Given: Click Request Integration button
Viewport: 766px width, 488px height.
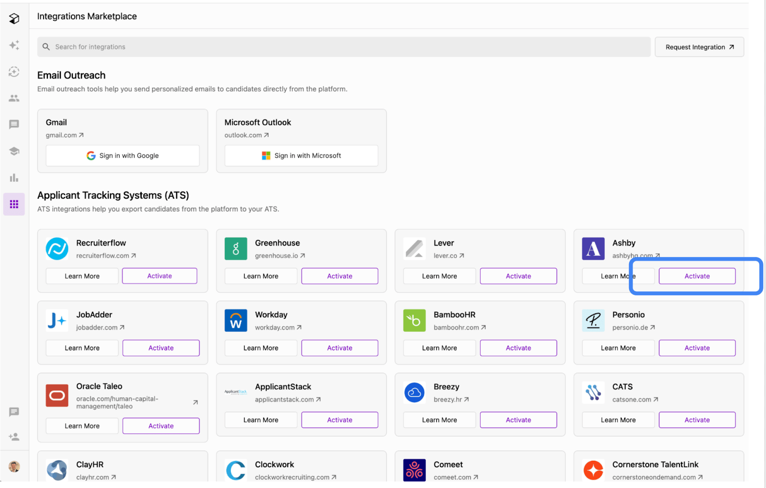Looking at the screenshot, I should (x=699, y=47).
